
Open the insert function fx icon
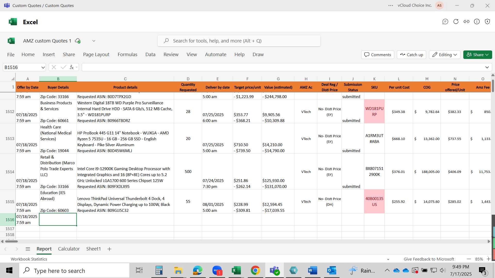(72, 67)
